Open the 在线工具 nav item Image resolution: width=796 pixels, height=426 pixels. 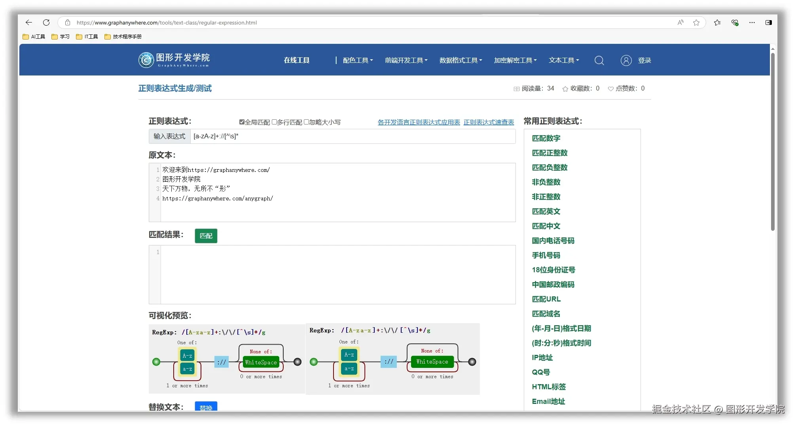point(297,60)
